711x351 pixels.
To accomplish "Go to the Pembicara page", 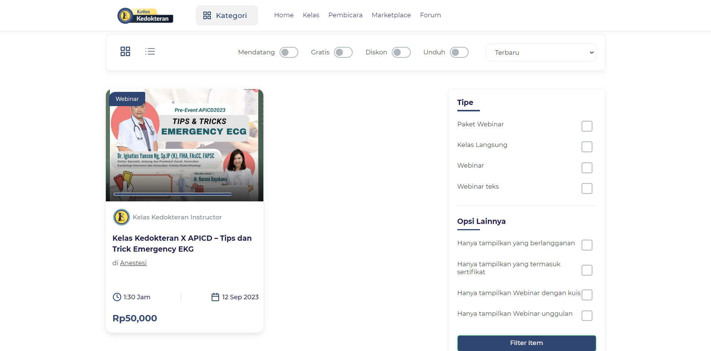I will click(x=345, y=15).
